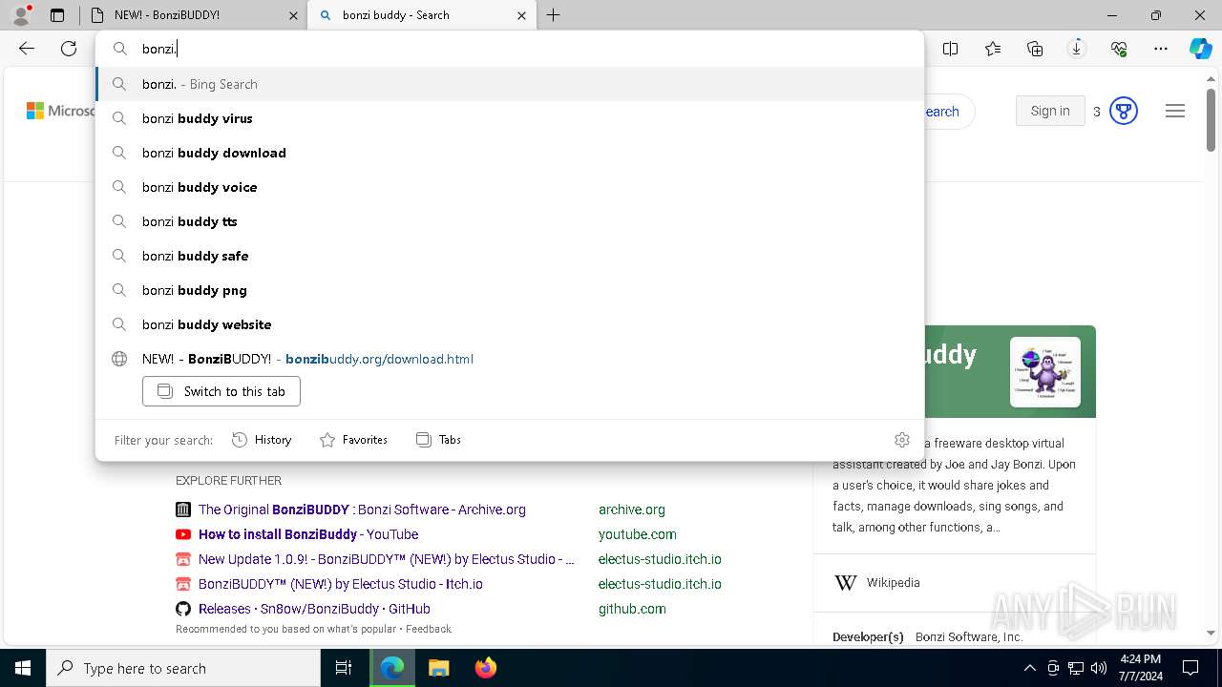Open the volume tray icon
Viewport: 1222px width, 687px height.
1098,668
